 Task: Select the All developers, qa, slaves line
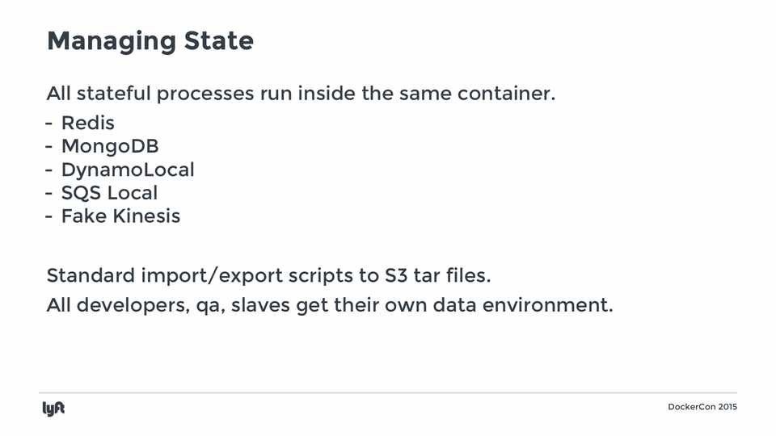[330, 307]
